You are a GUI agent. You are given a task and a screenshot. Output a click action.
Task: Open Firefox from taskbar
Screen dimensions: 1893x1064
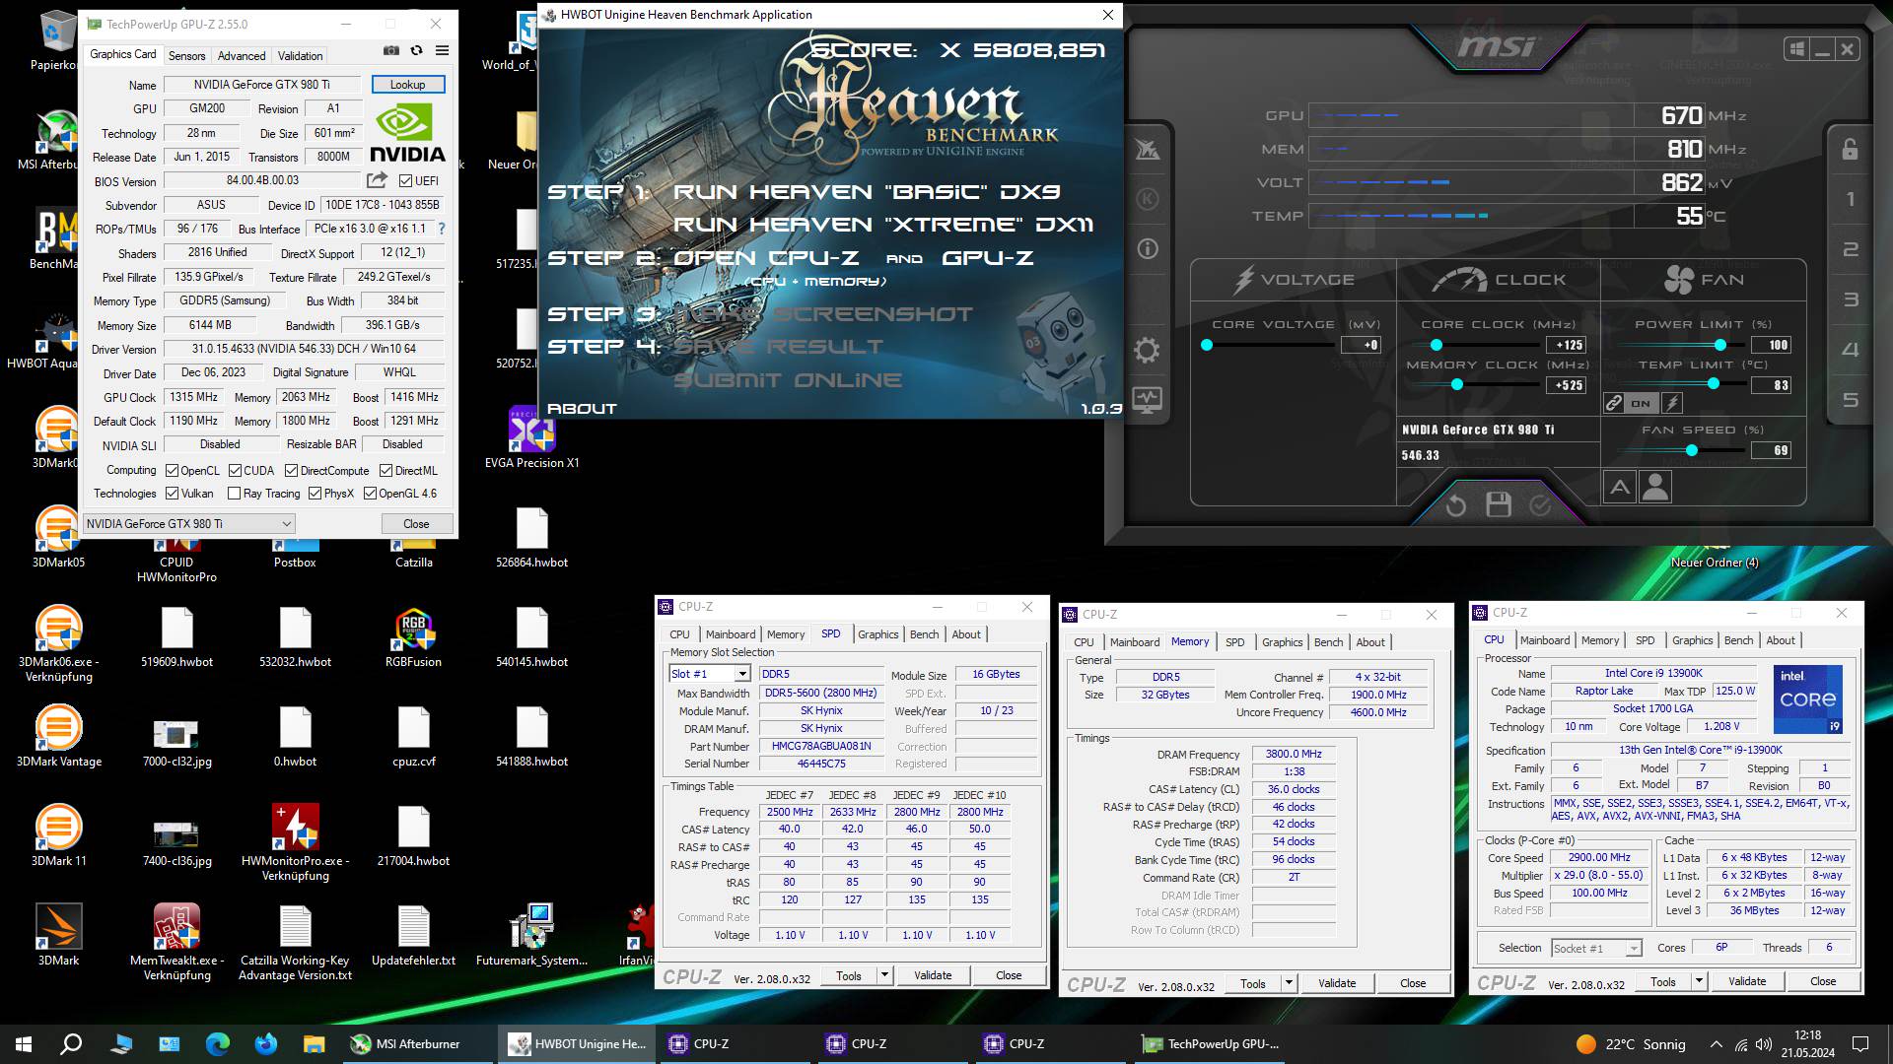pos(265,1044)
